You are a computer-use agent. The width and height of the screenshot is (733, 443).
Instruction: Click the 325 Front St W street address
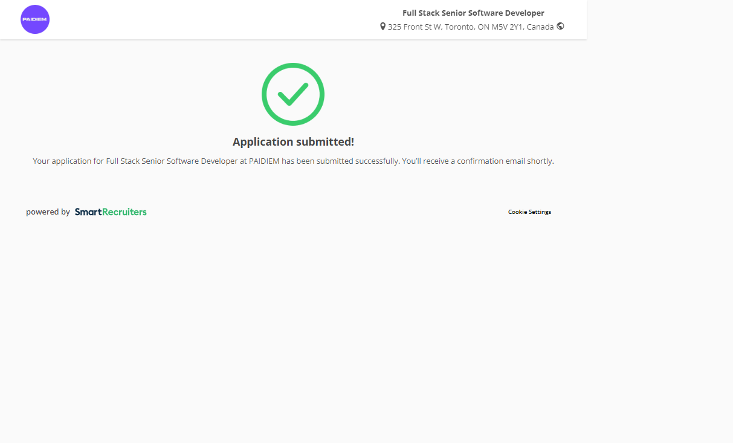click(x=414, y=27)
